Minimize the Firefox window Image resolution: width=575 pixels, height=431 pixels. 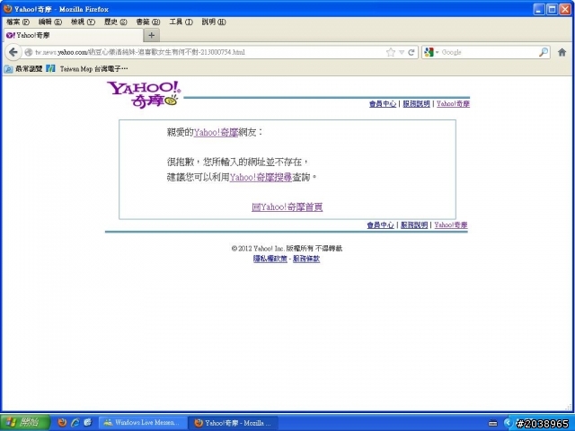coord(538,9)
